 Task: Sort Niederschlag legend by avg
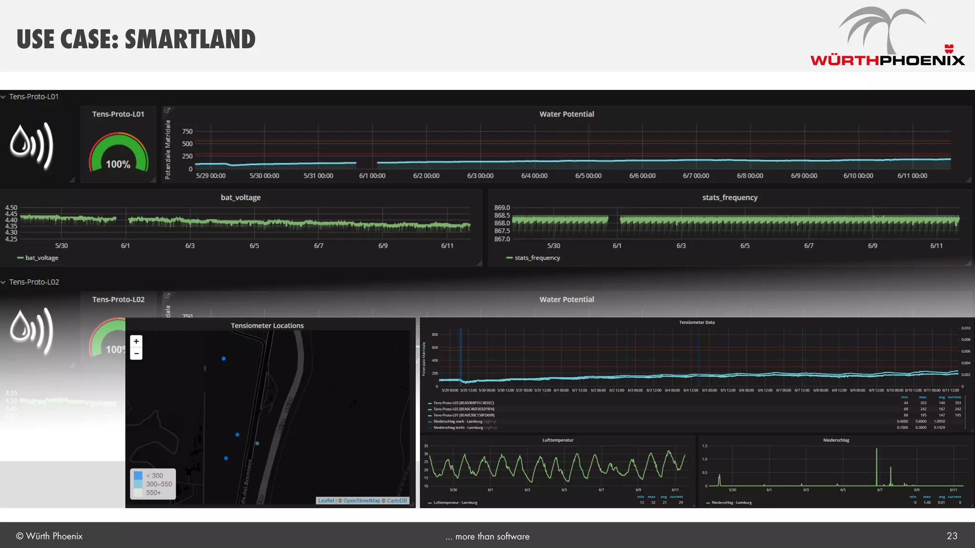click(x=942, y=497)
